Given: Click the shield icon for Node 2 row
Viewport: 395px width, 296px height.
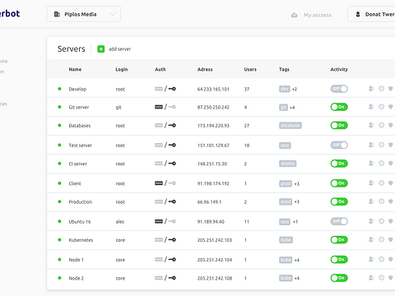Looking at the screenshot, I should (x=391, y=278).
